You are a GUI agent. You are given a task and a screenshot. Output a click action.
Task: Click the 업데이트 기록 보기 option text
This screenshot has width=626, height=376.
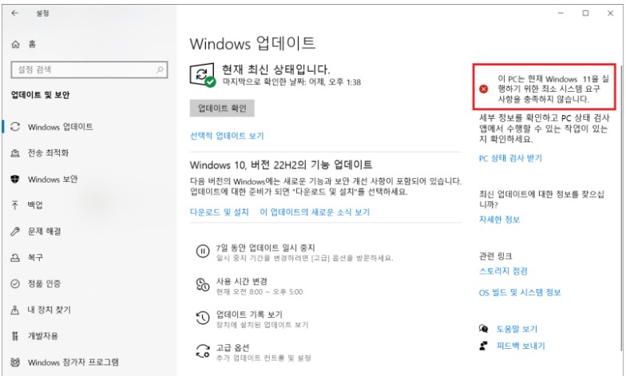[249, 315]
